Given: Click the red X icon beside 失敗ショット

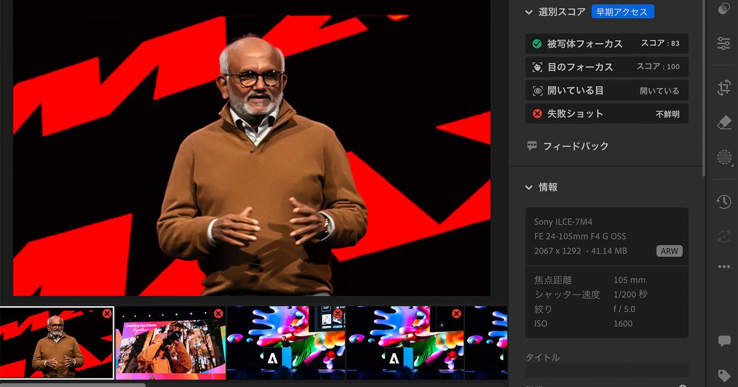Looking at the screenshot, I should tap(537, 114).
